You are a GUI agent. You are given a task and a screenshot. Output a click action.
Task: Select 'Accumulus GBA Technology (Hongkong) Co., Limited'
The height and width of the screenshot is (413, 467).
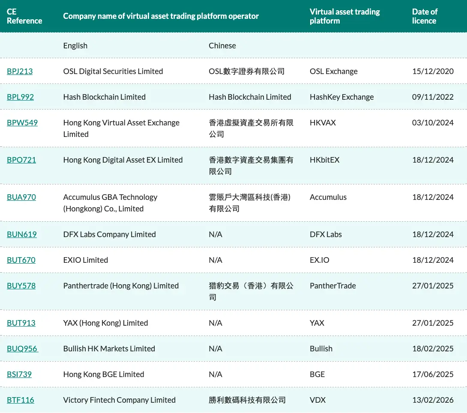point(110,203)
